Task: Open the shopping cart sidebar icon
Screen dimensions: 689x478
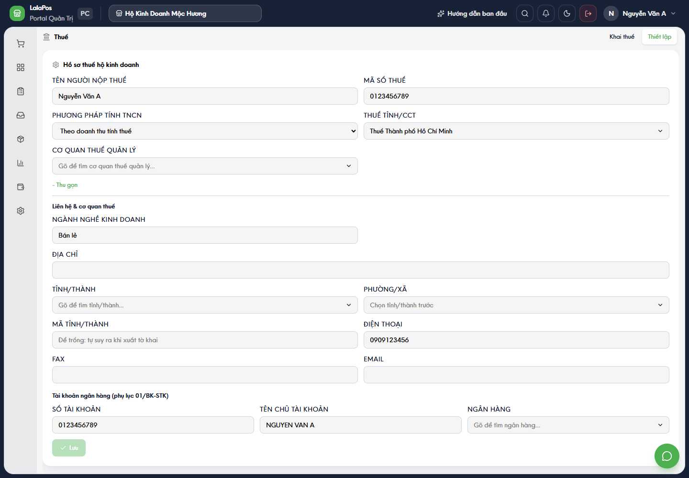Action: coord(21,43)
